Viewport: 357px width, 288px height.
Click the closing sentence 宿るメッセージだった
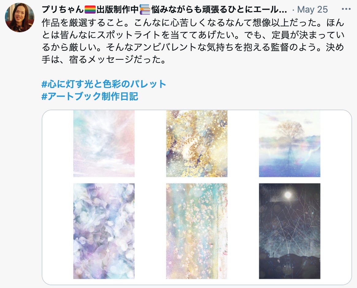tap(114, 60)
